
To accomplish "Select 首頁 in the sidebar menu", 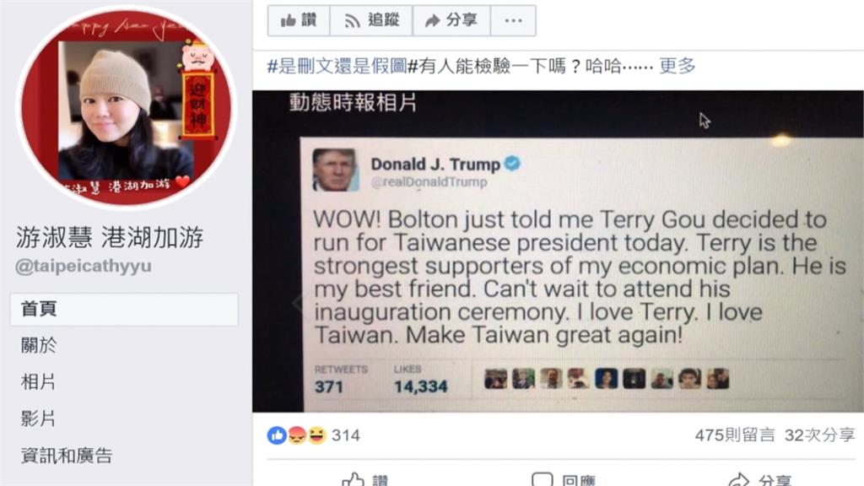I will click(124, 309).
